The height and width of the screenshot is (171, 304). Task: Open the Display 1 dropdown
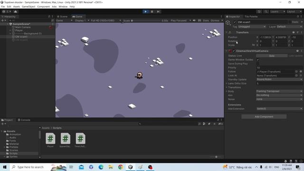coord(82,20)
